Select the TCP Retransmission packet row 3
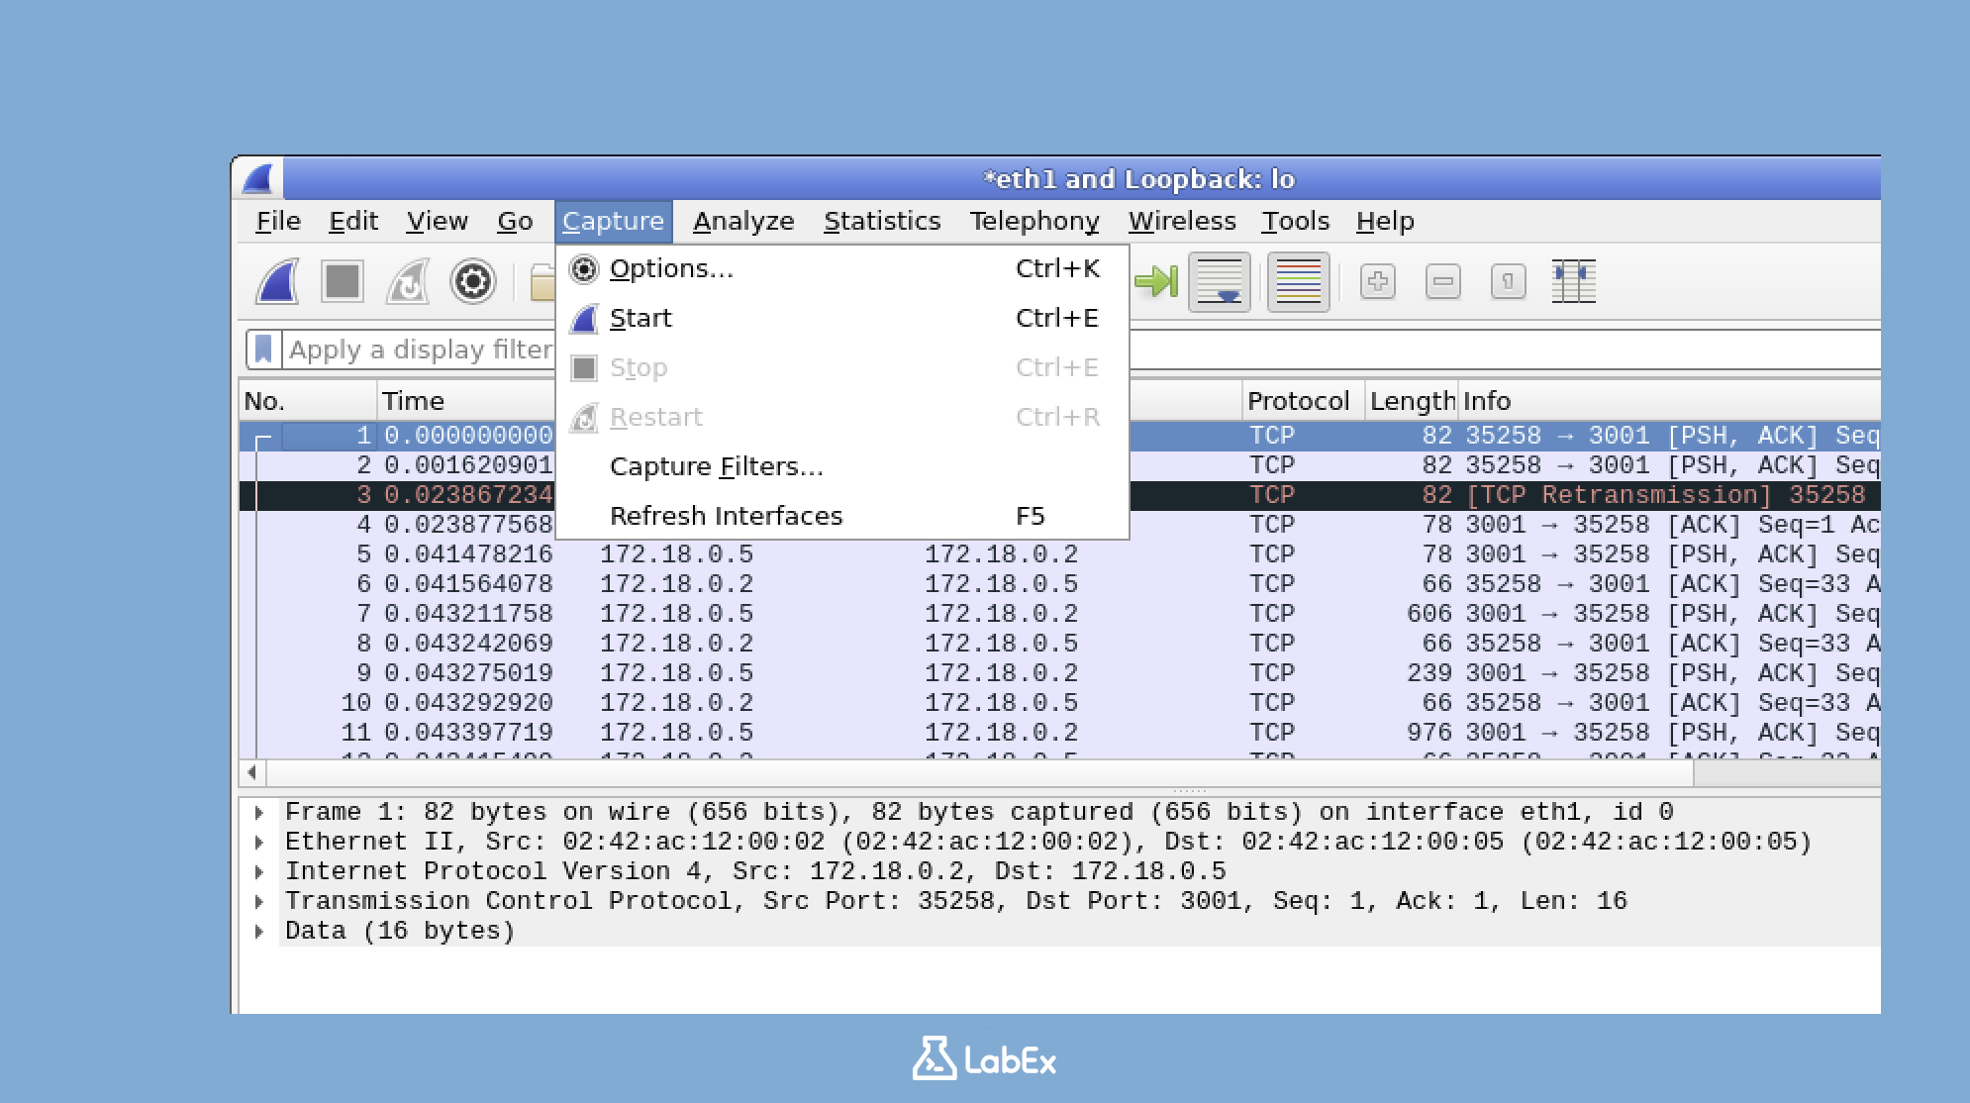Viewport: 1970px width, 1103px height. point(1584,493)
